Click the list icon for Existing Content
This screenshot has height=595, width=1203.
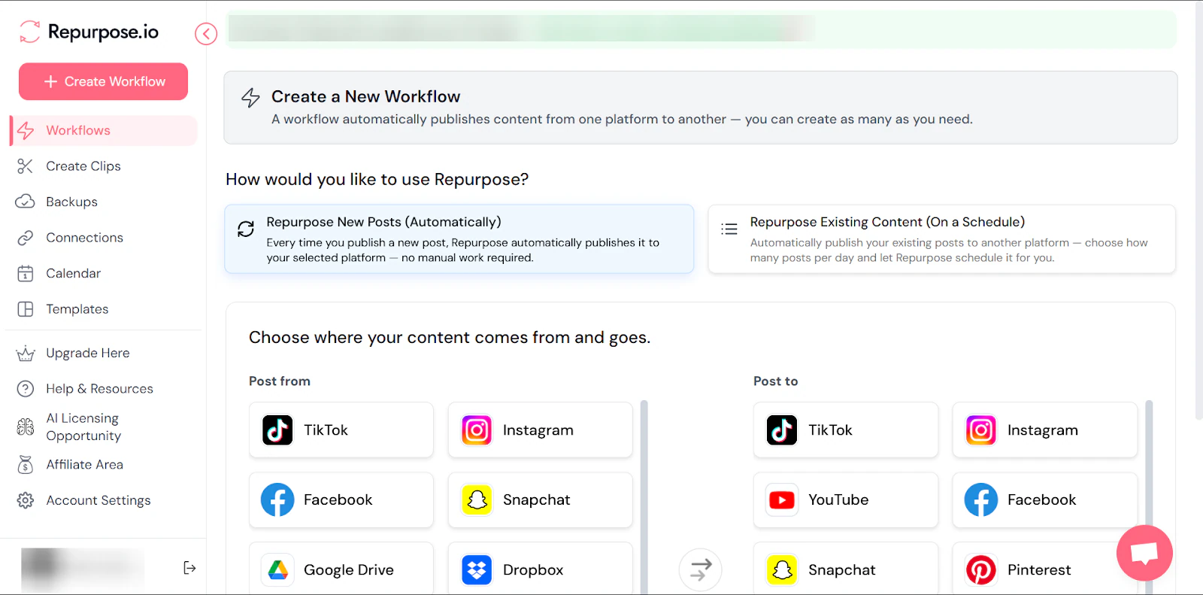coord(729,229)
